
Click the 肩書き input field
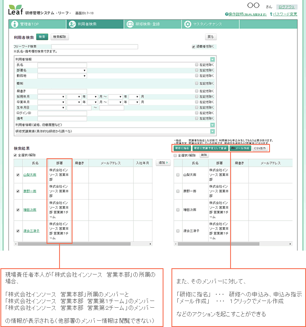click(62, 92)
